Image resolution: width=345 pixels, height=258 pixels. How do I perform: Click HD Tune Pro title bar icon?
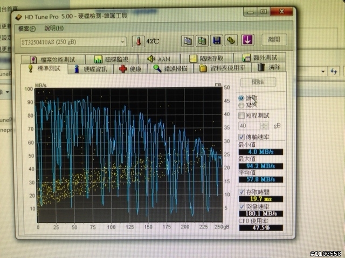(19, 17)
